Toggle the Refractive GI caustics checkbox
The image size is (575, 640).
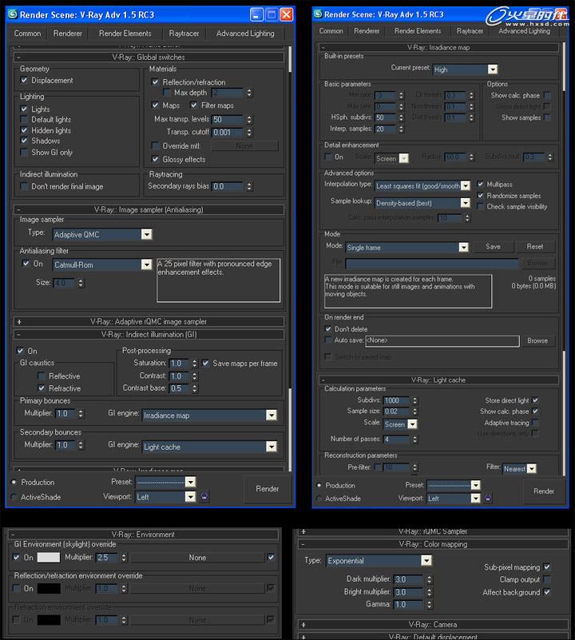42,388
